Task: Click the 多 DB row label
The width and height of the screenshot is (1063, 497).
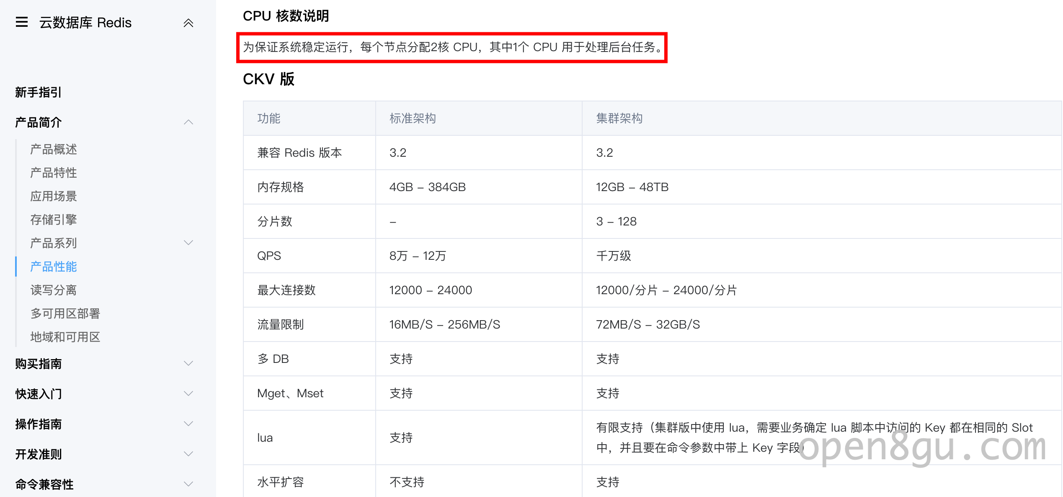Action: click(x=273, y=359)
